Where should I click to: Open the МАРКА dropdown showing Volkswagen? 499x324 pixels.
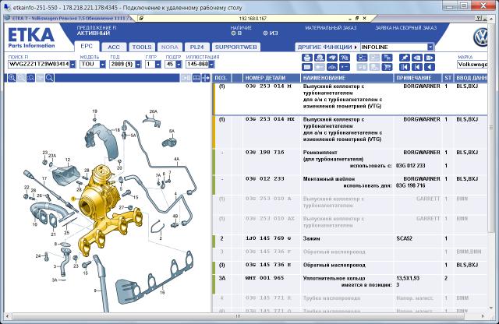(472, 64)
